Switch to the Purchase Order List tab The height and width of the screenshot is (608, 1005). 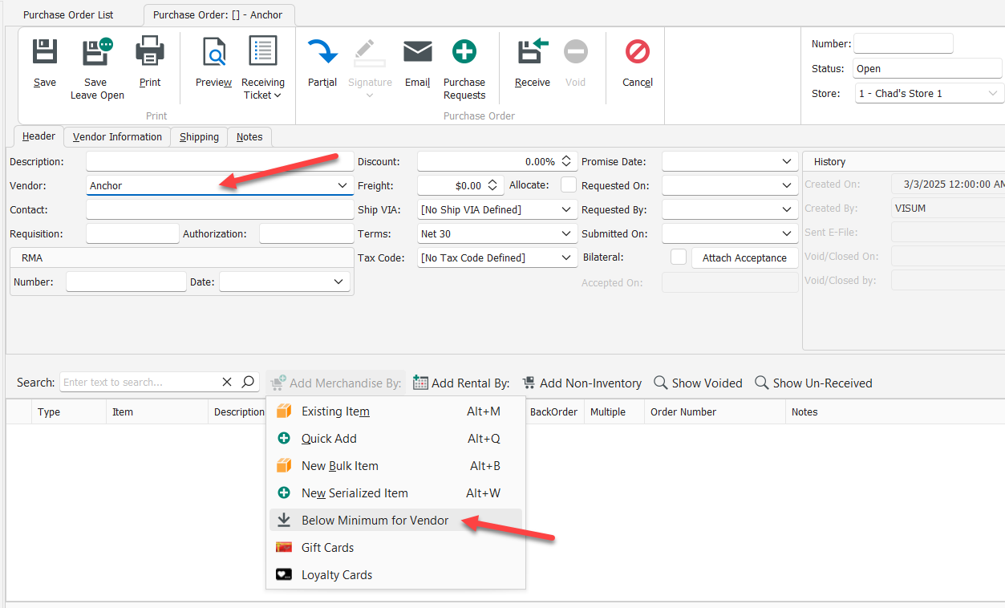pos(69,14)
